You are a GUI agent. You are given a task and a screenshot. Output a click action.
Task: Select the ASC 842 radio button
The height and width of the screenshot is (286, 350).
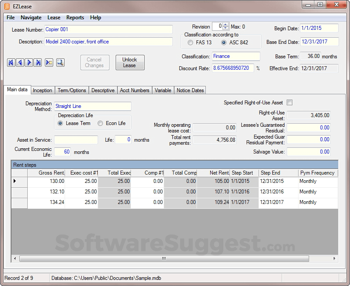pyautogui.click(x=224, y=43)
